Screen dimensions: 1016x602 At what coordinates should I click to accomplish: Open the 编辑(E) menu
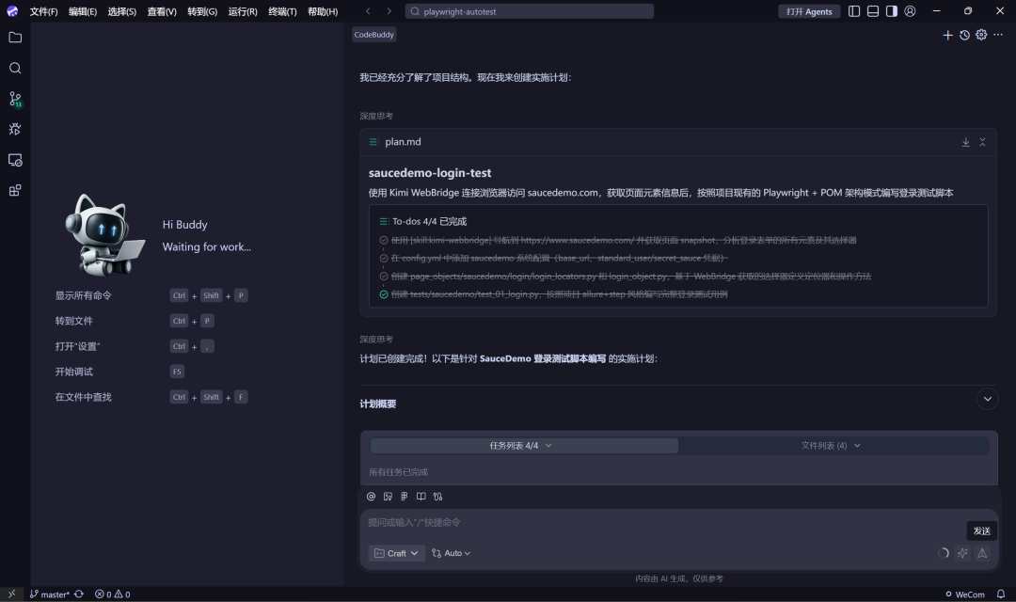tap(83, 11)
